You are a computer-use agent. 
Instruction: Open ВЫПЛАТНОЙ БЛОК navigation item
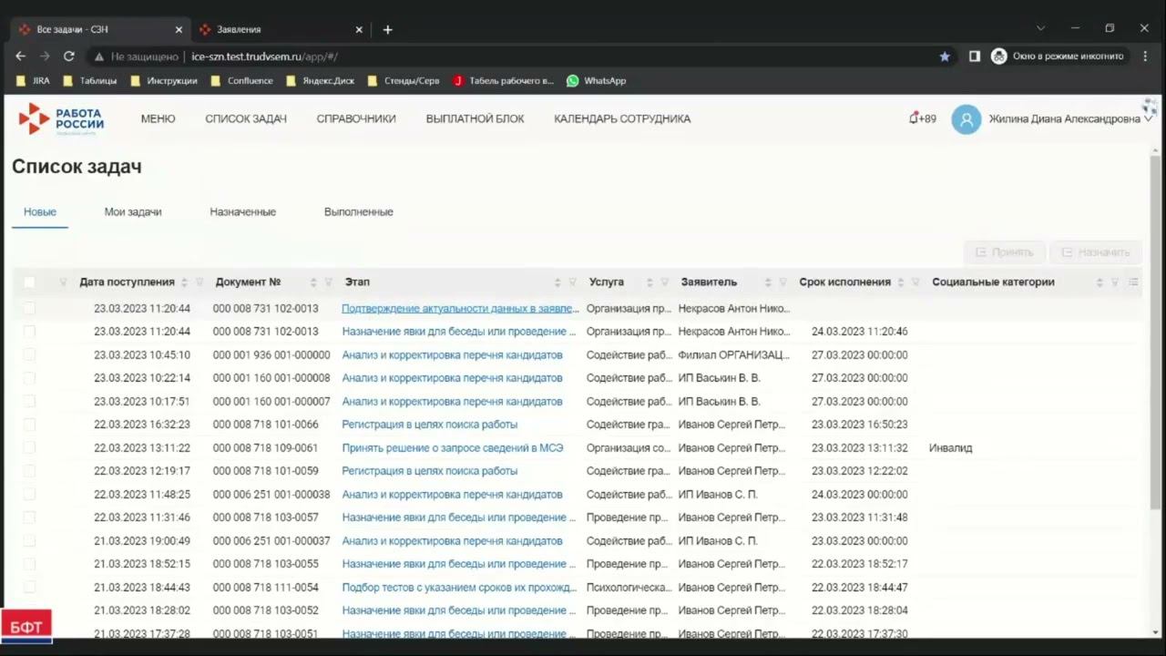coord(475,118)
